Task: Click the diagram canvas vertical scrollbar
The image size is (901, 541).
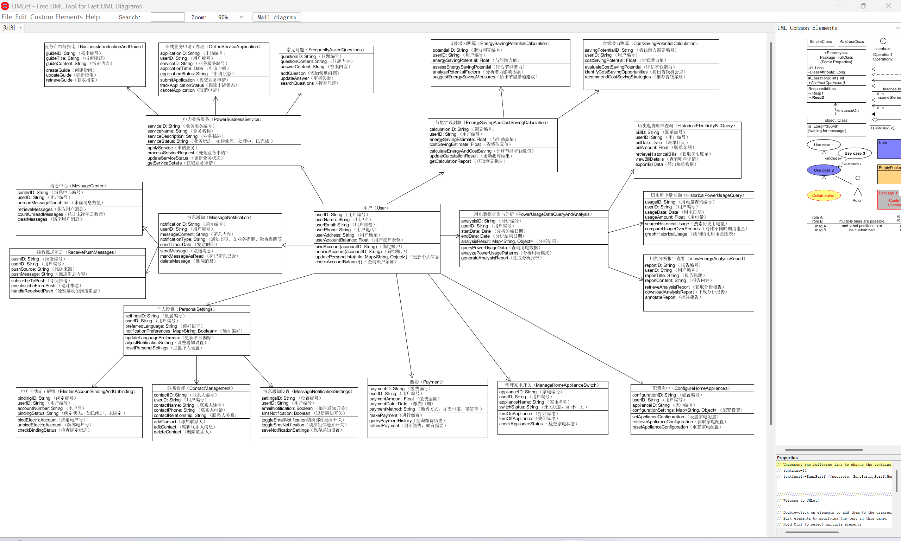Action: coord(771,233)
